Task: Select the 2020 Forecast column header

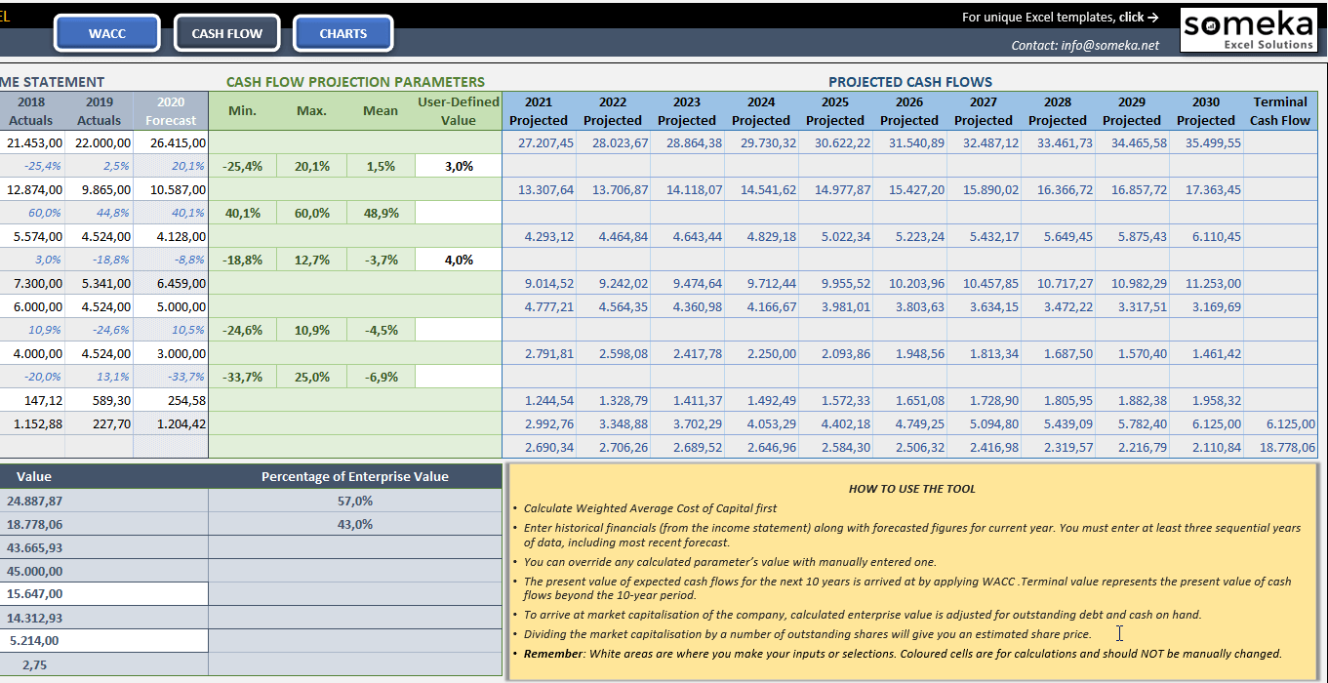Action: coord(171,109)
